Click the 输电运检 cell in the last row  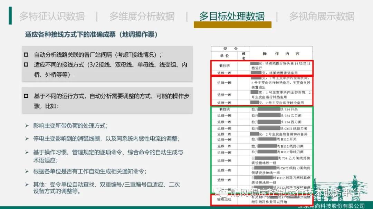point(224,199)
